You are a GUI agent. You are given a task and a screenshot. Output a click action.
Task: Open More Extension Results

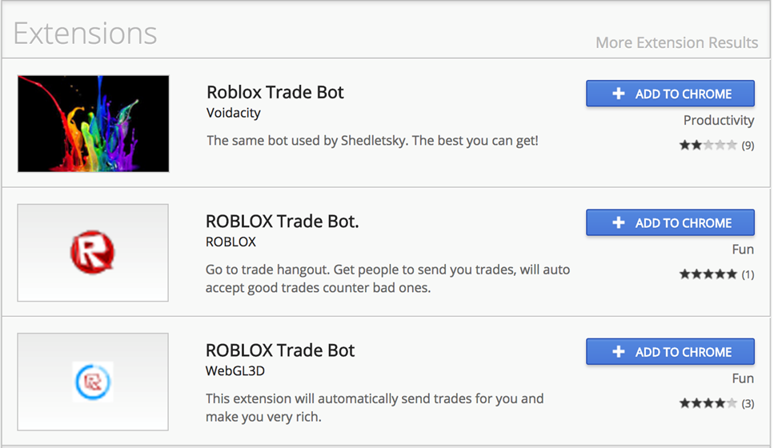(x=676, y=42)
